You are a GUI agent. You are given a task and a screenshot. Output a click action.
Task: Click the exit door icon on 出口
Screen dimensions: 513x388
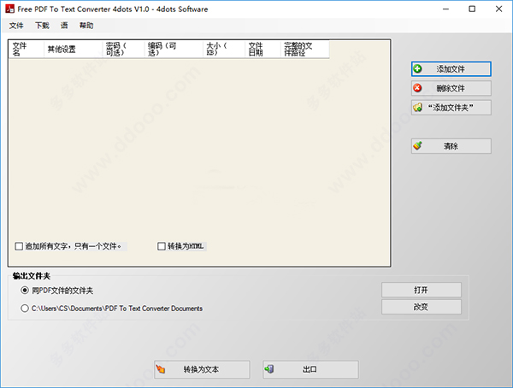[x=269, y=369]
